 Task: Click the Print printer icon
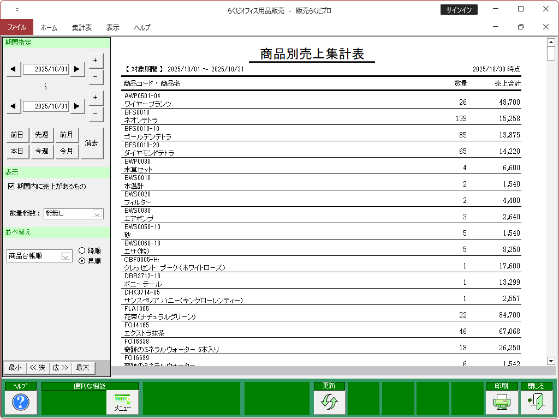click(x=501, y=403)
